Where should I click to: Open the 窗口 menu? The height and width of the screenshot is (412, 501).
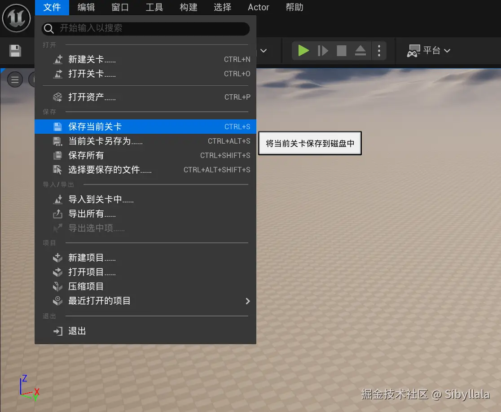(120, 7)
